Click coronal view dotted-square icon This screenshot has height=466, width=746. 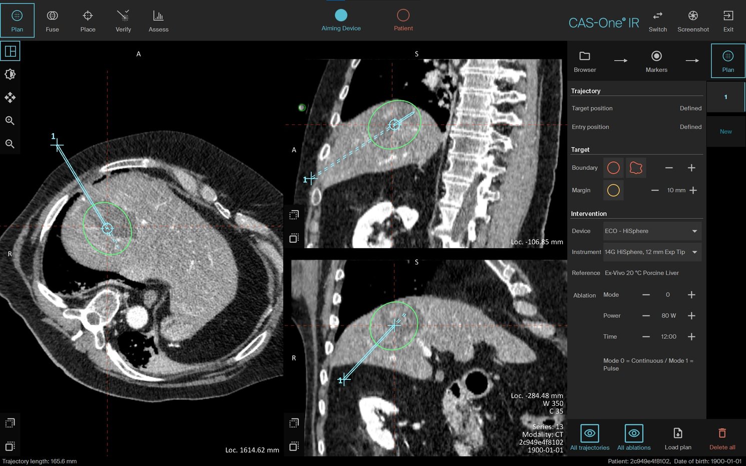pos(294,423)
